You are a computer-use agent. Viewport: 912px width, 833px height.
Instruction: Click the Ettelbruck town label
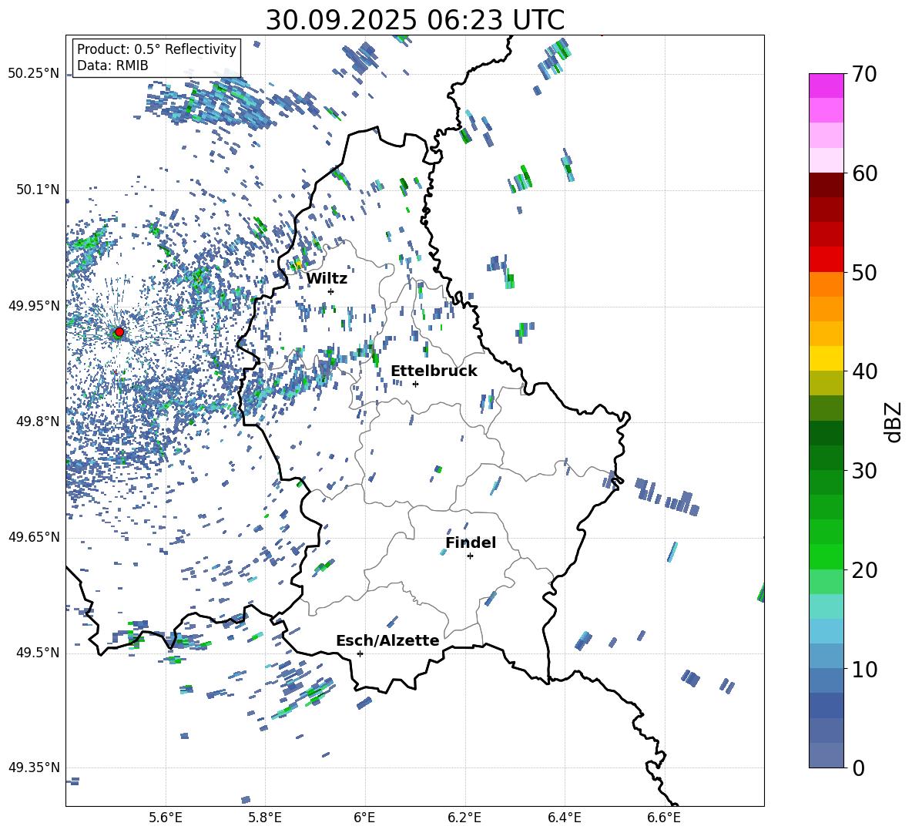point(434,371)
